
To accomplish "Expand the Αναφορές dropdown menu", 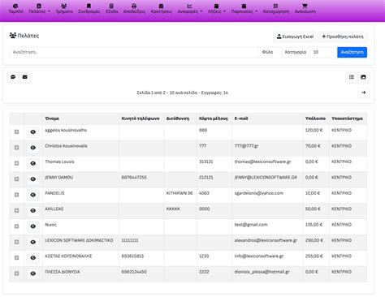I will click(190, 9).
